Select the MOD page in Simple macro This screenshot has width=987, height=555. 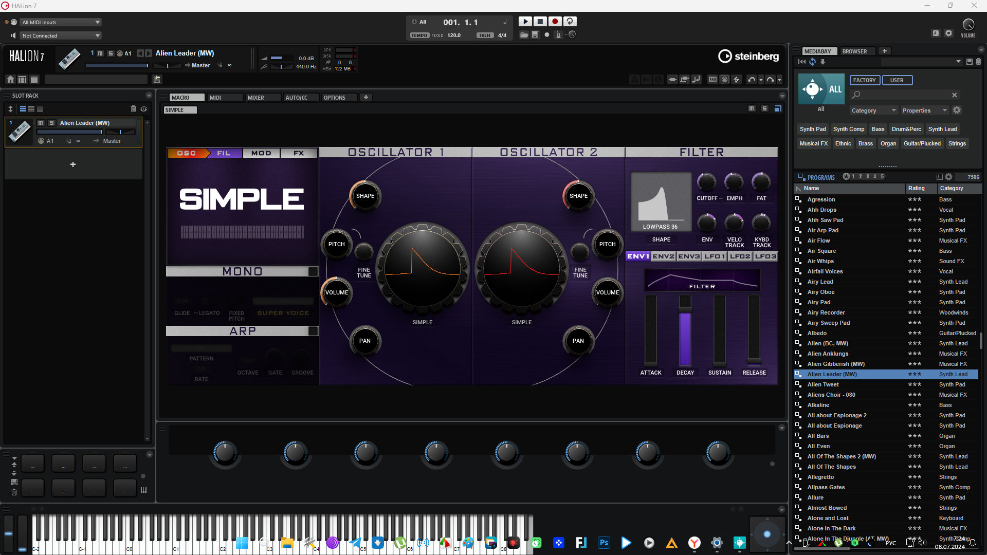pyautogui.click(x=261, y=153)
